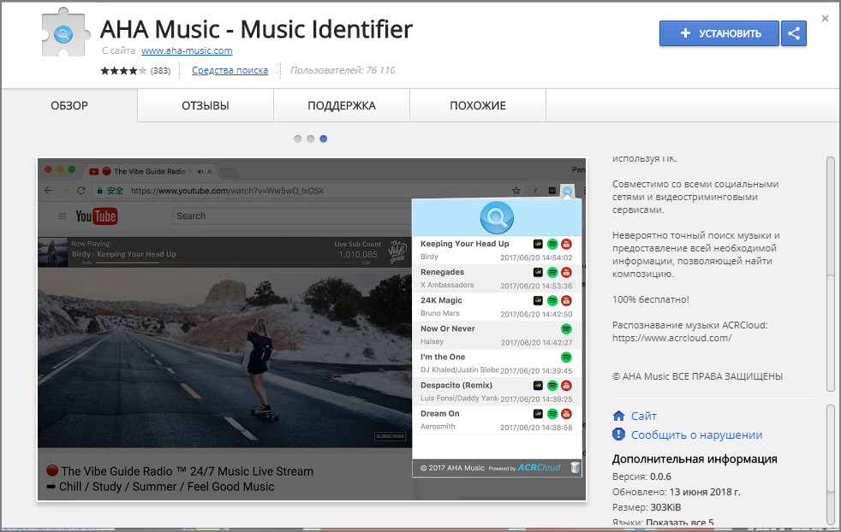Click the description panel scrollbar
This screenshot has height=532, width=841.
[x=830, y=274]
